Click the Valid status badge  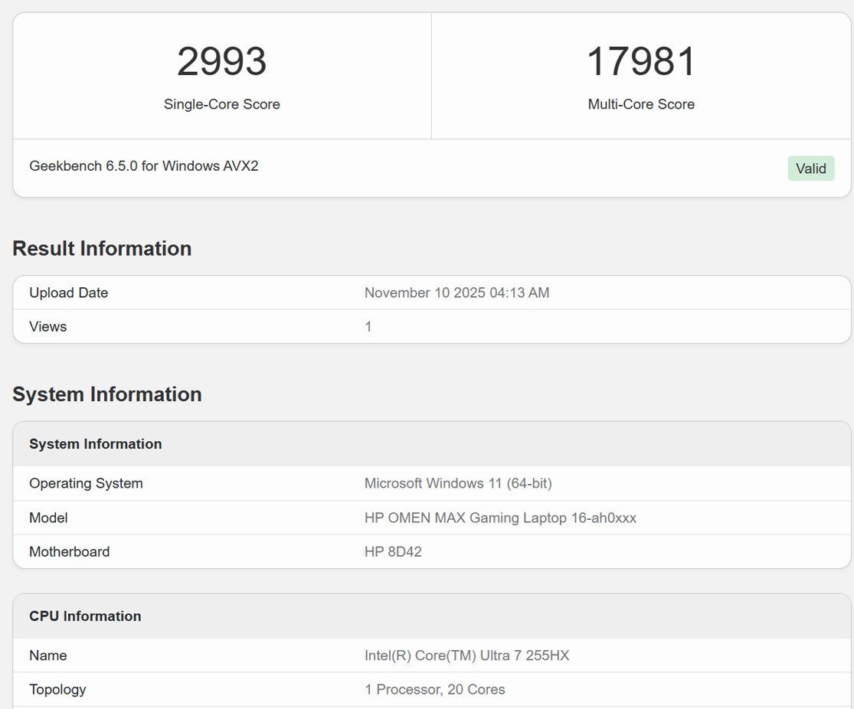(810, 168)
